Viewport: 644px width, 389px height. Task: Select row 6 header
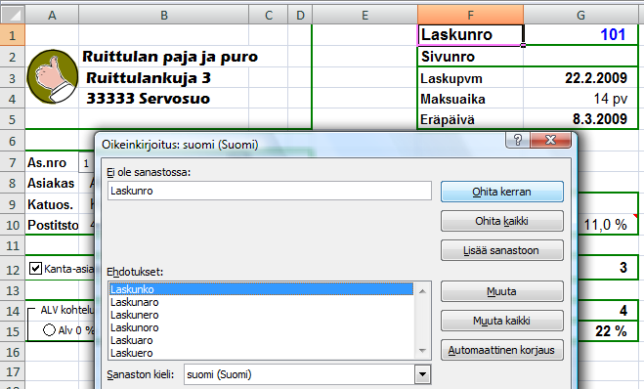tap(13, 141)
